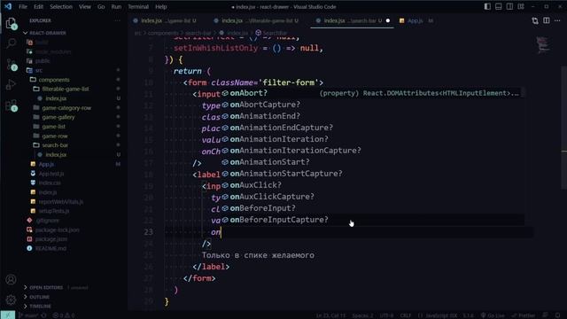Collapse the filterable-game-list folder

(65, 89)
